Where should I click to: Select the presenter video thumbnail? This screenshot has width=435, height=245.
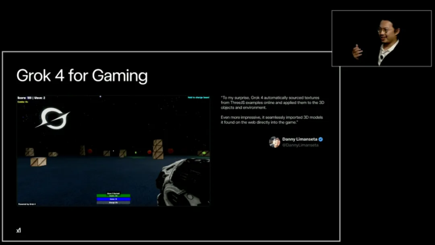tap(382, 38)
